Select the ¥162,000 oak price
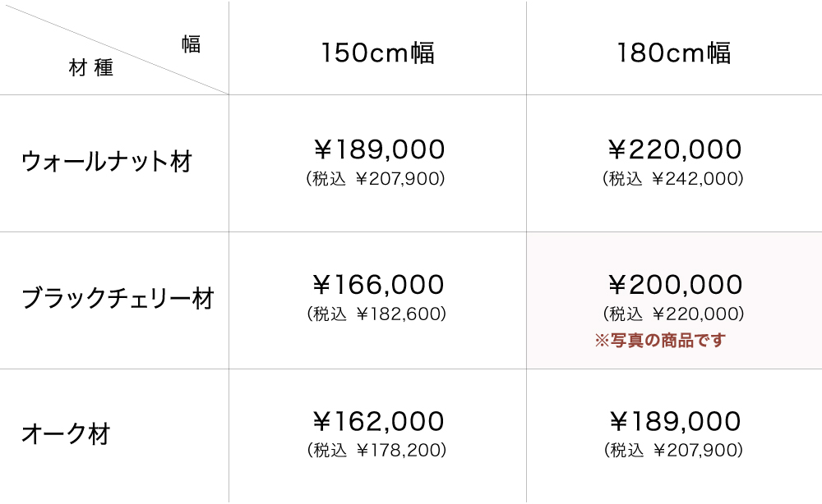 tap(379, 421)
